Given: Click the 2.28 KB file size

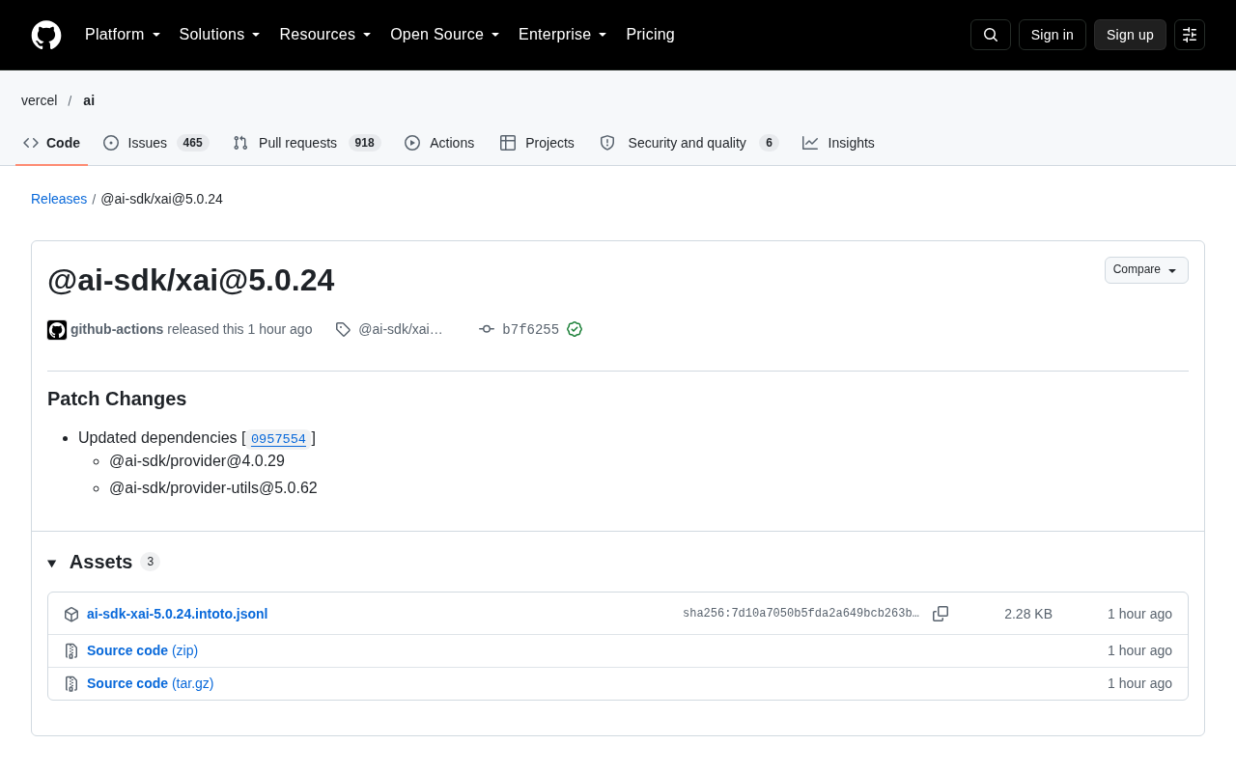Looking at the screenshot, I should click(1028, 614).
